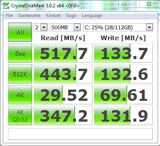
Task: Click the Seq write result 133.7
Action: pyautogui.click(x=123, y=53)
